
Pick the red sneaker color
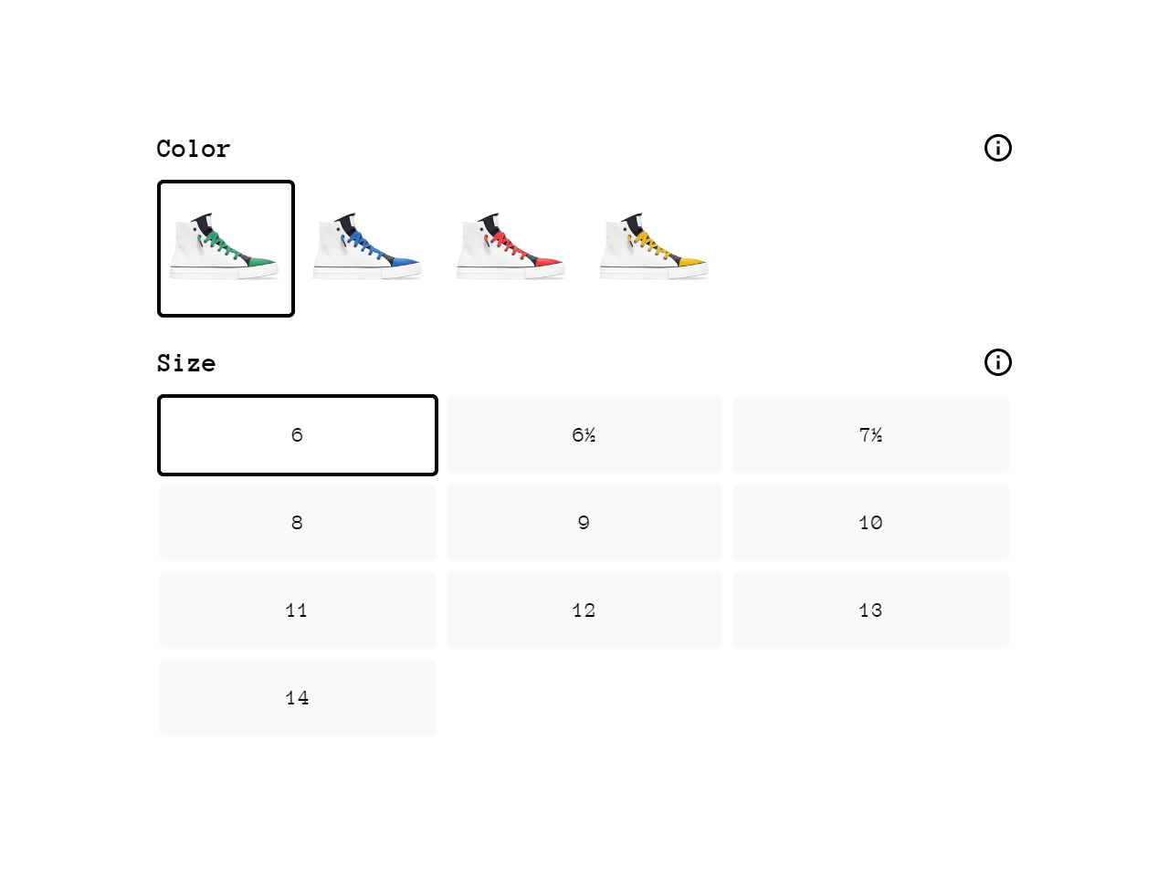click(x=511, y=248)
